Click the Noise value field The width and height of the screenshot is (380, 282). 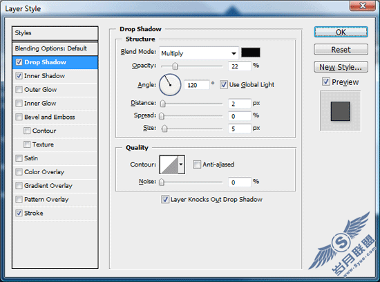coord(240,182)
